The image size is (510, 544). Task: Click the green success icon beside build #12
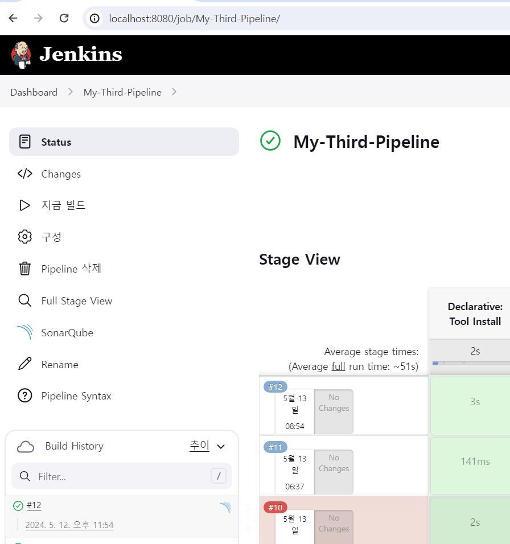click(x=18, y=506)
